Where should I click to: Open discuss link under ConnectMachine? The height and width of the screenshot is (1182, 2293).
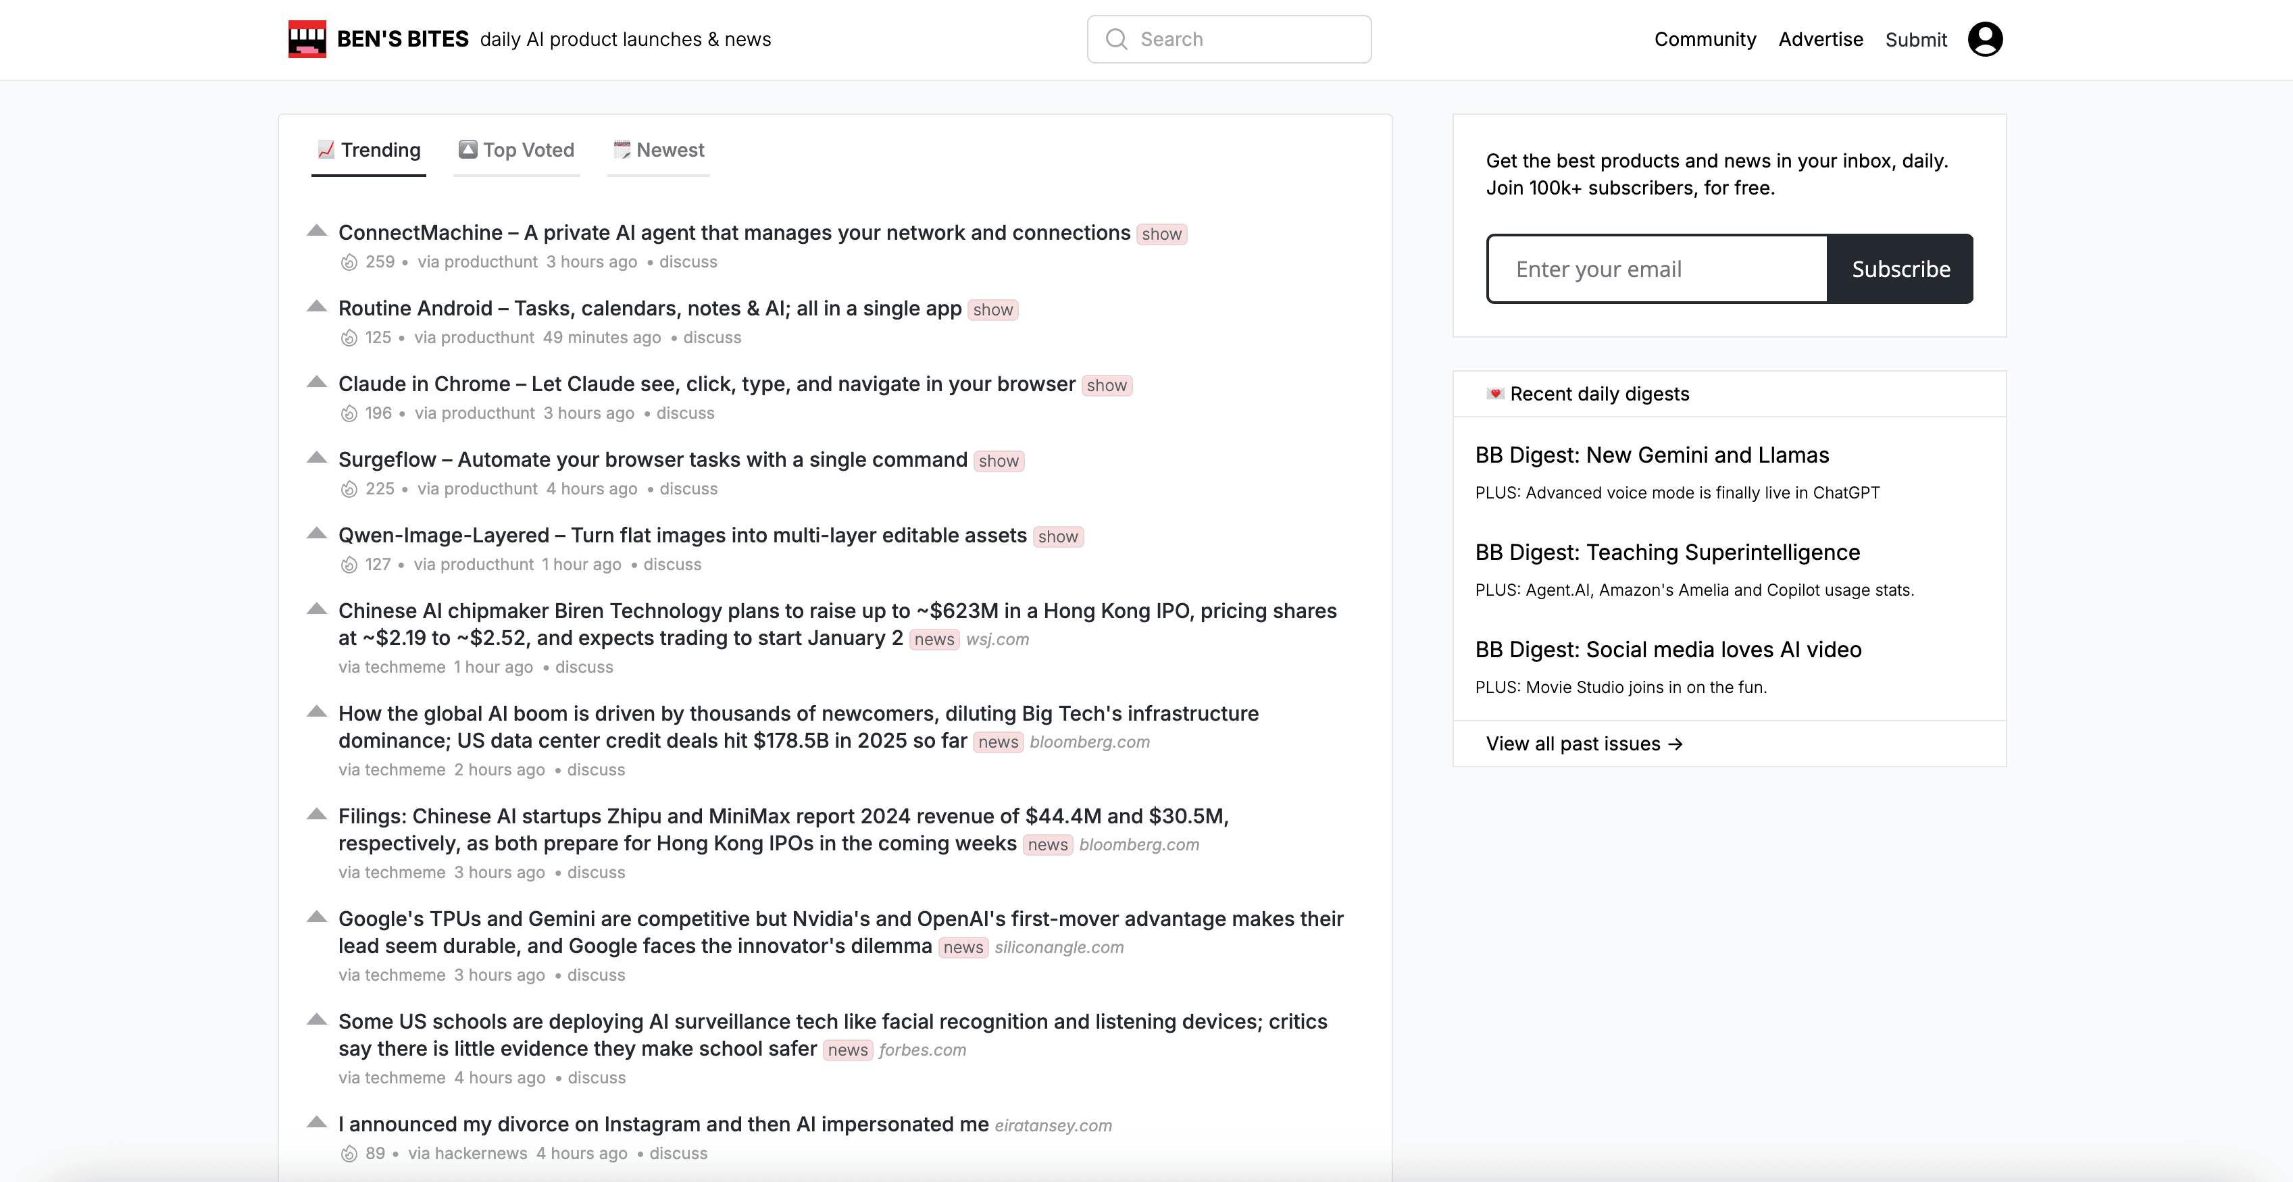pos(688,261)
